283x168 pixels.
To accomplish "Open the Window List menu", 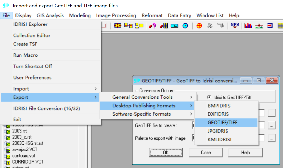I will [x=210, y=15].
